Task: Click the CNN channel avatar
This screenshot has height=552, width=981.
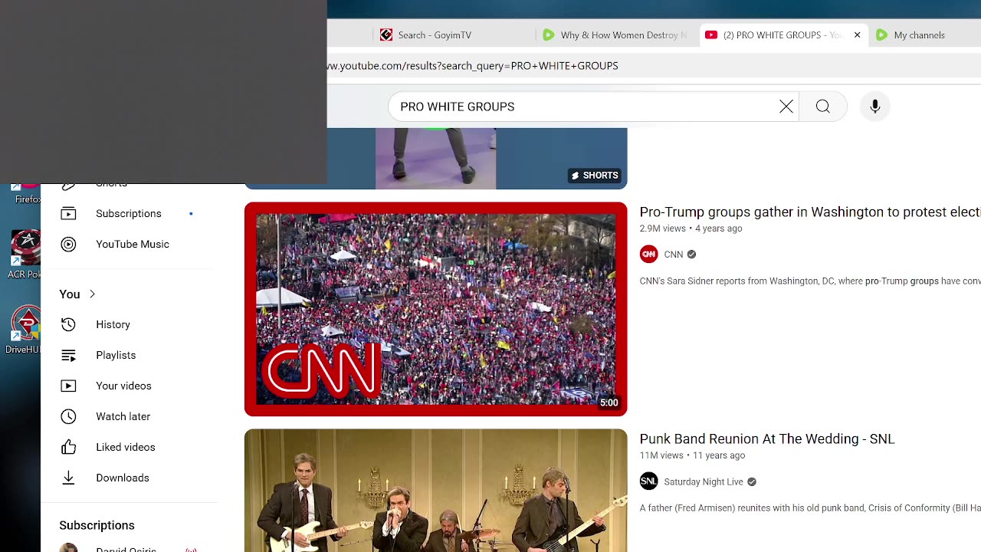Action: [648, 255]
